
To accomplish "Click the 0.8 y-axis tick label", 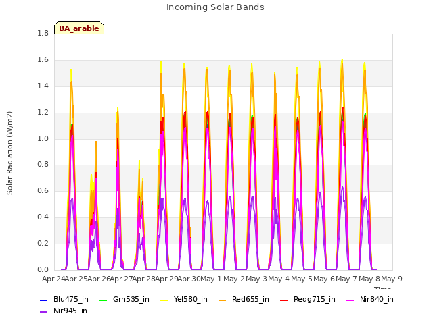I will [43, 165].
